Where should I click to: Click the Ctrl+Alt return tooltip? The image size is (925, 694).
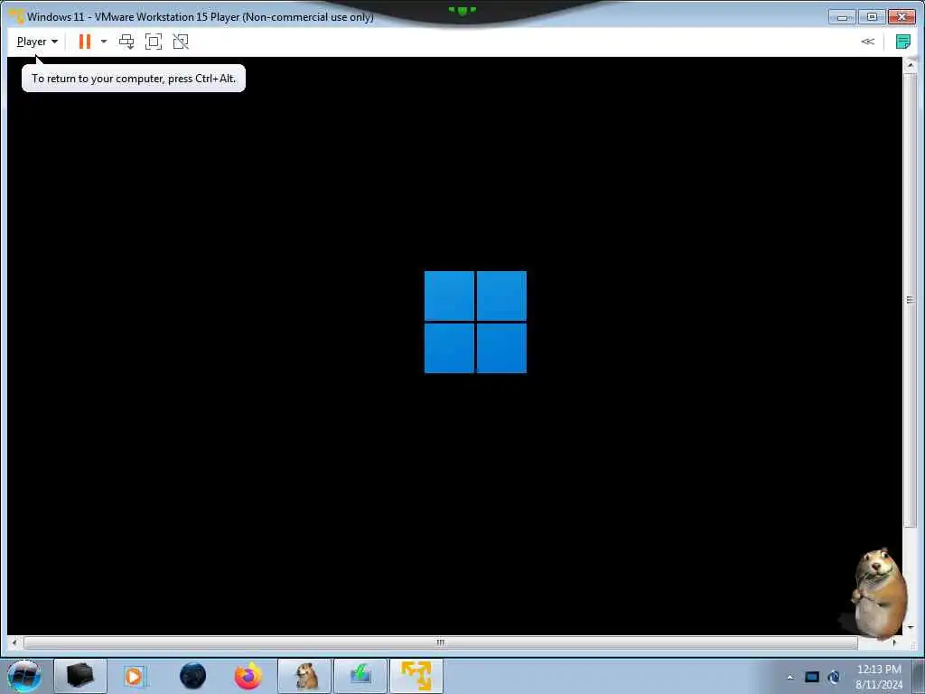(134, 78)
